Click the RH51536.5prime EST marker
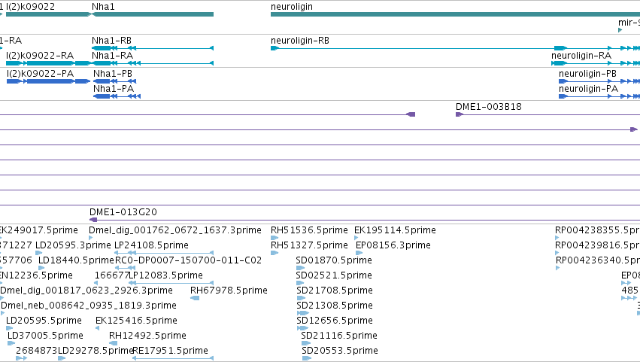Viewport: 640px width, 362px height. 275,238
